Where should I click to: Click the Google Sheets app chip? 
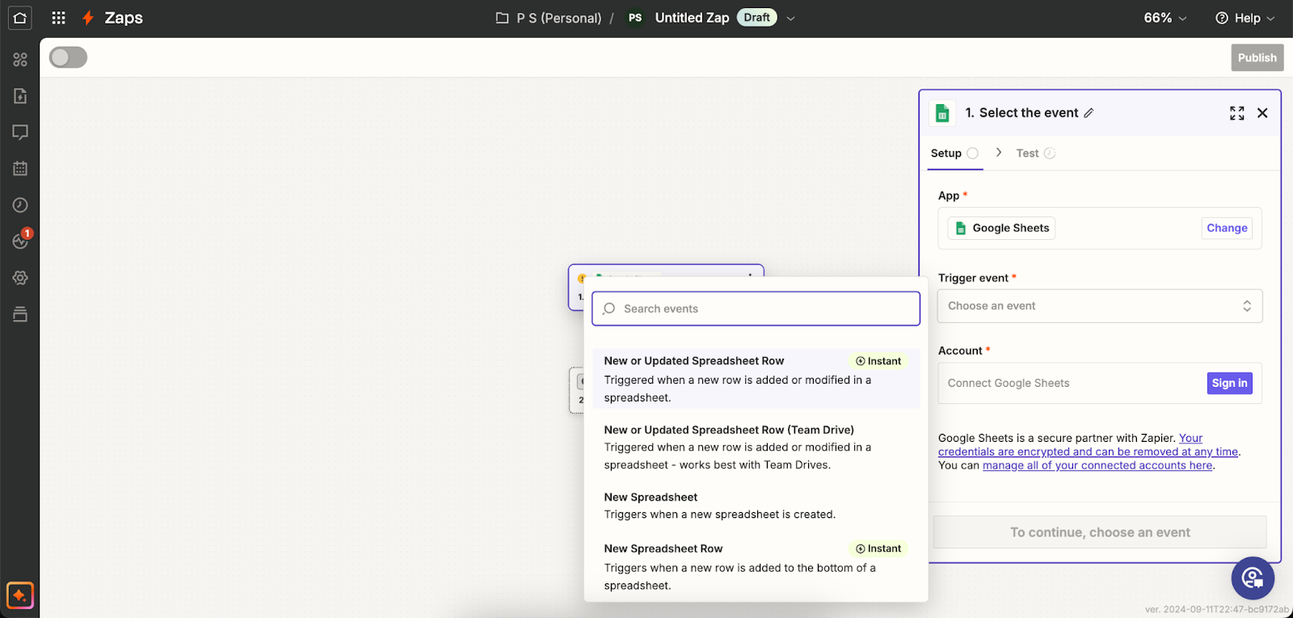1002,228
